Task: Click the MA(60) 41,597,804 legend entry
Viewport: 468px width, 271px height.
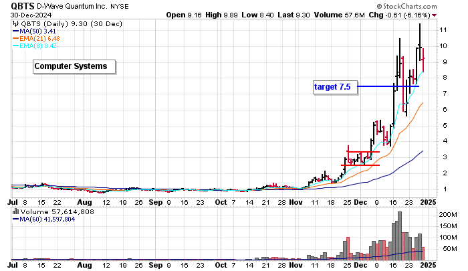Action: [x=44, y=219]
